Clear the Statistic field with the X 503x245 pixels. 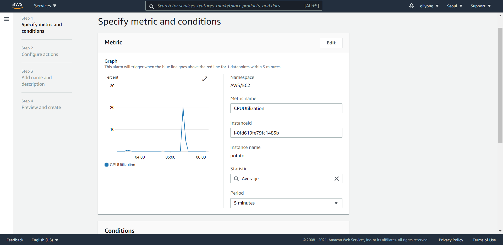coord(337,179)
